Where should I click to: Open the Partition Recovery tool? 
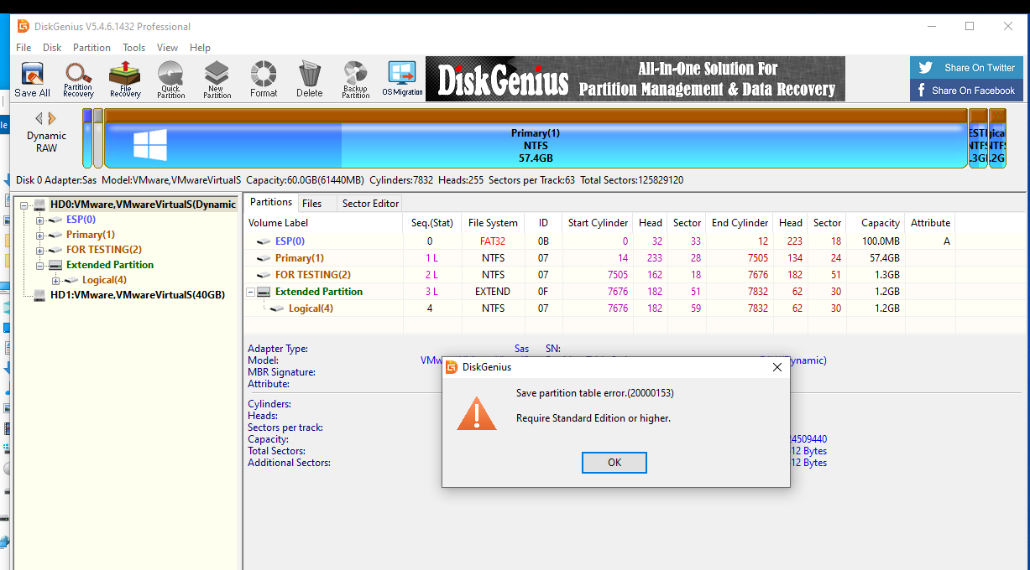coord(78,80)
